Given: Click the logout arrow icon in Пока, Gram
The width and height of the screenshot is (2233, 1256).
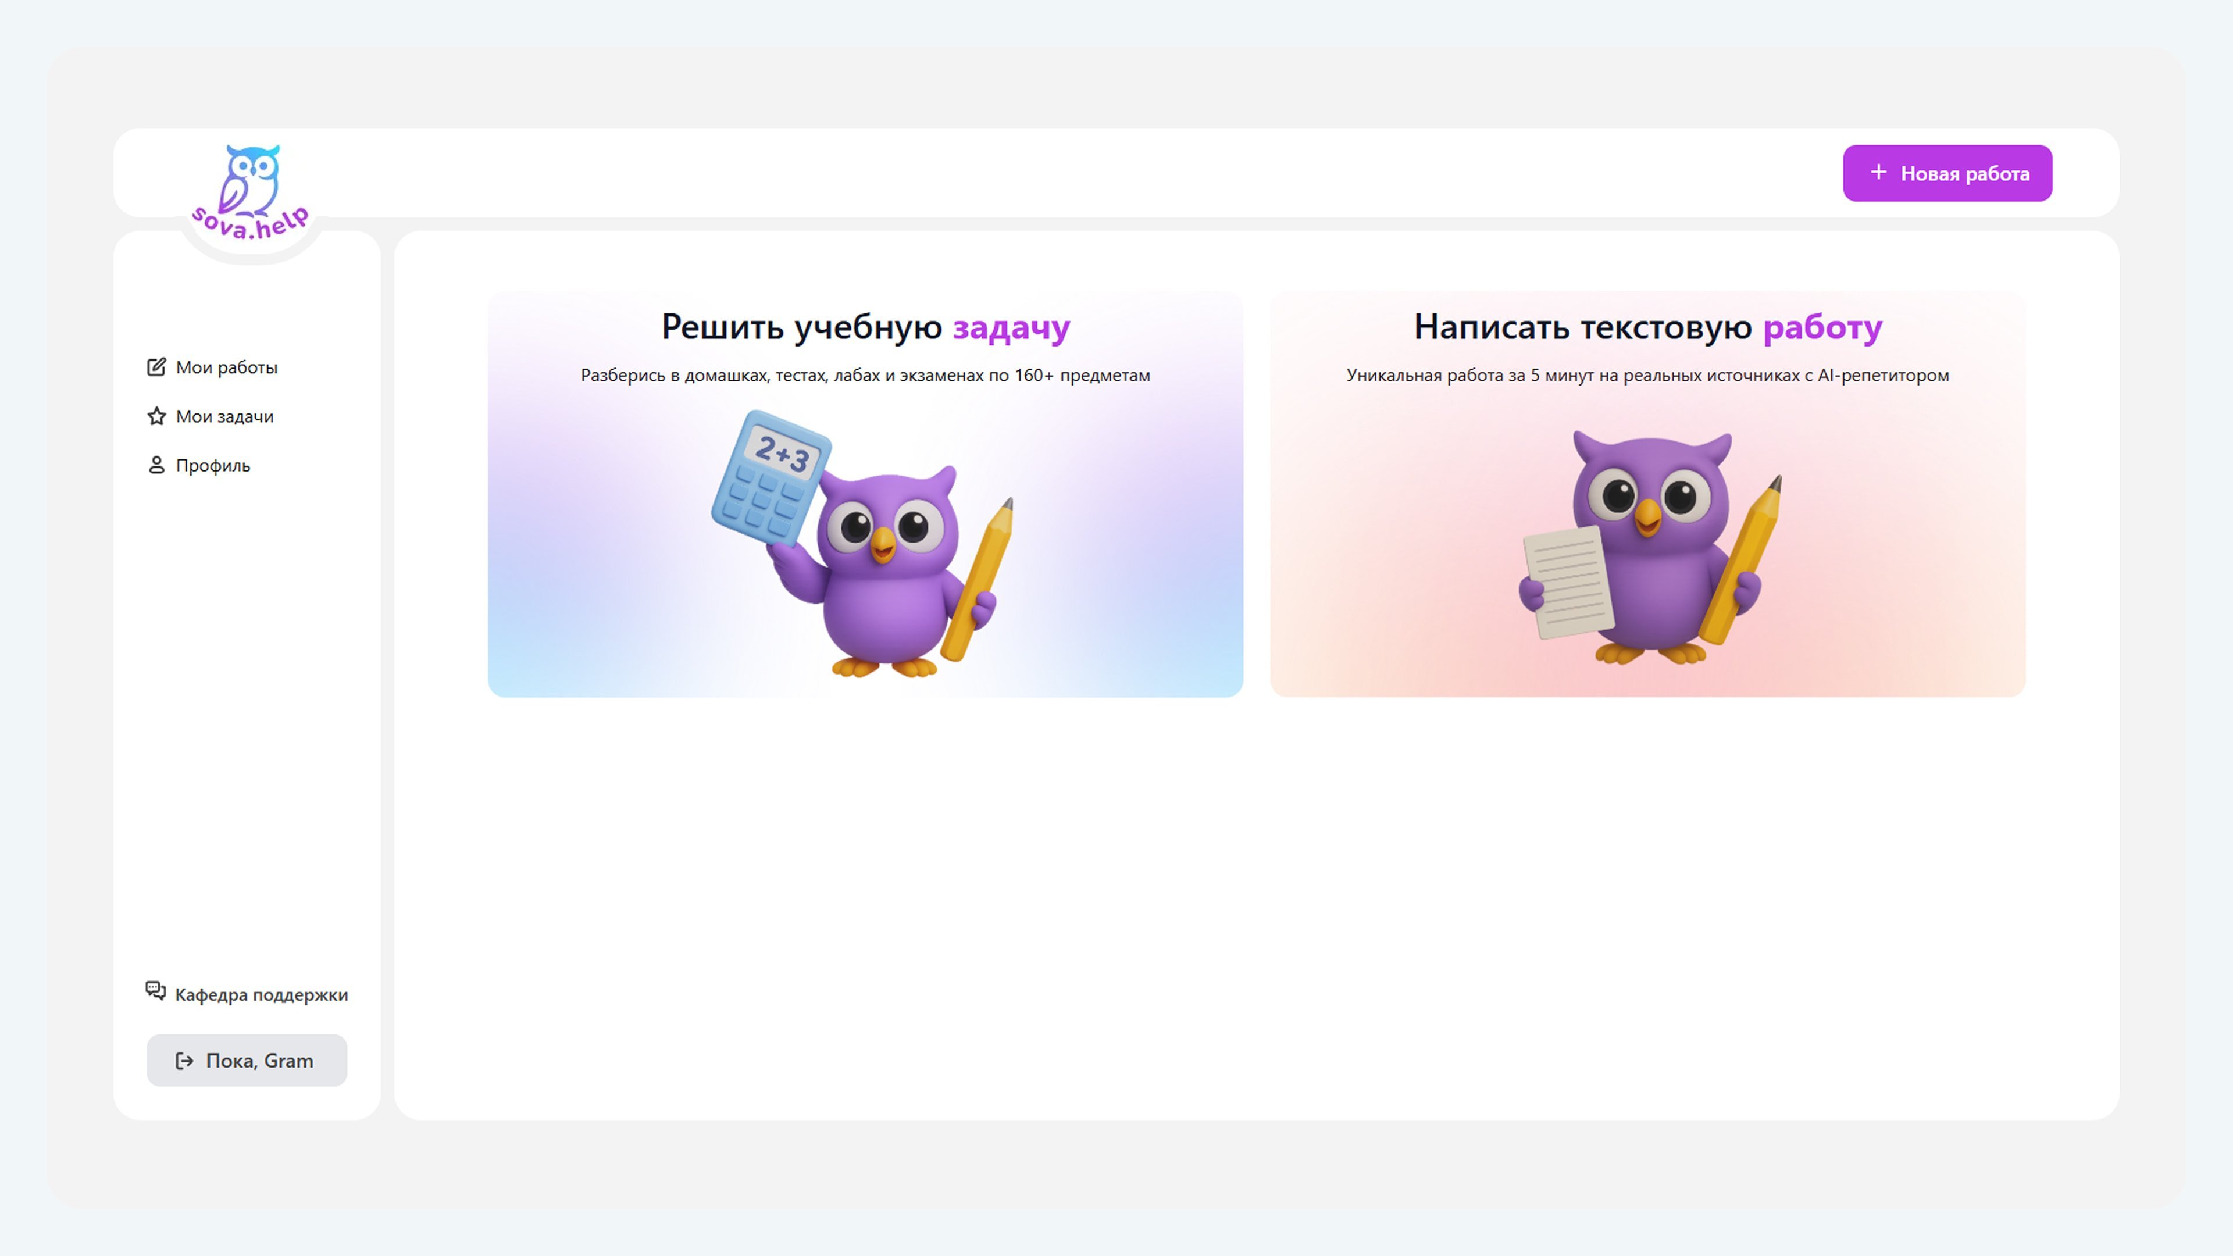Looking at the screenshot, I should 185,1061.
